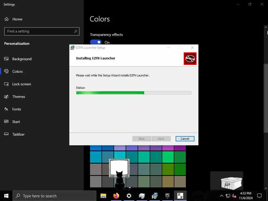Viewport: 268px width, 201px height.
Task: Click the scrollbar down arrow in Settings
Action: (266, 188)
